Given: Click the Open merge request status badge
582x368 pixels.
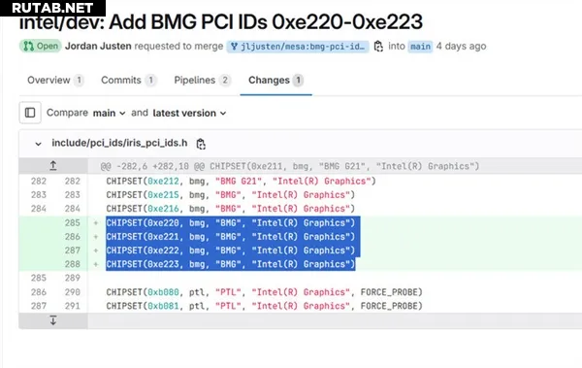Looking at the screenshot, I should coord(40,46).
